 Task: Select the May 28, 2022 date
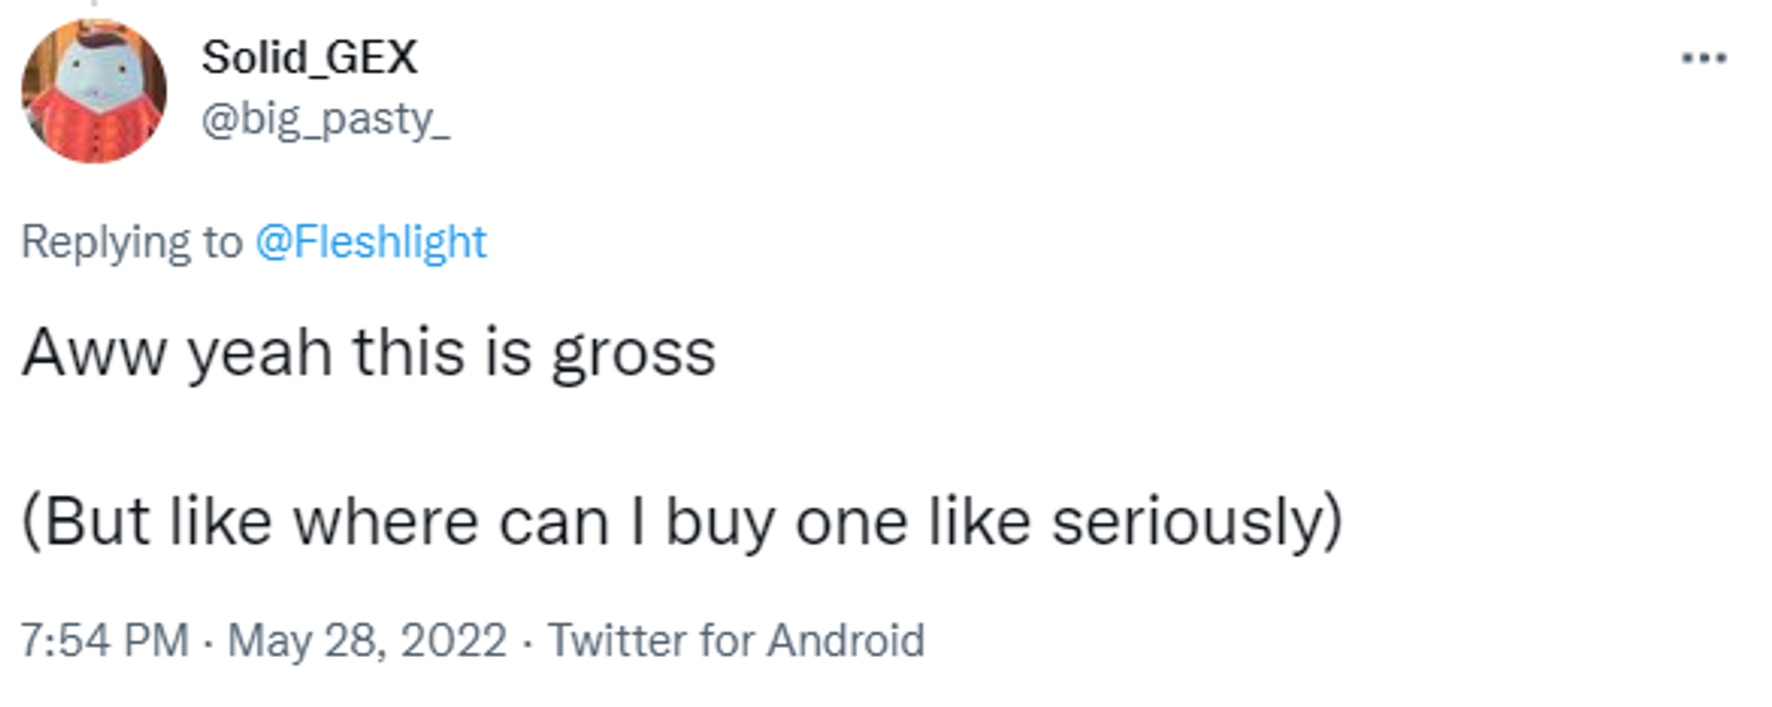point(367,641)
